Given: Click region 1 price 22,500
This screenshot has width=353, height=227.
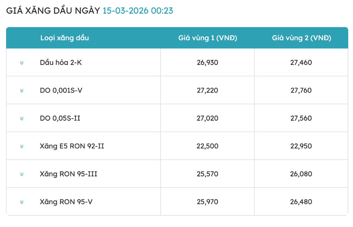Looking at the screenshot, I should point(207,146).
